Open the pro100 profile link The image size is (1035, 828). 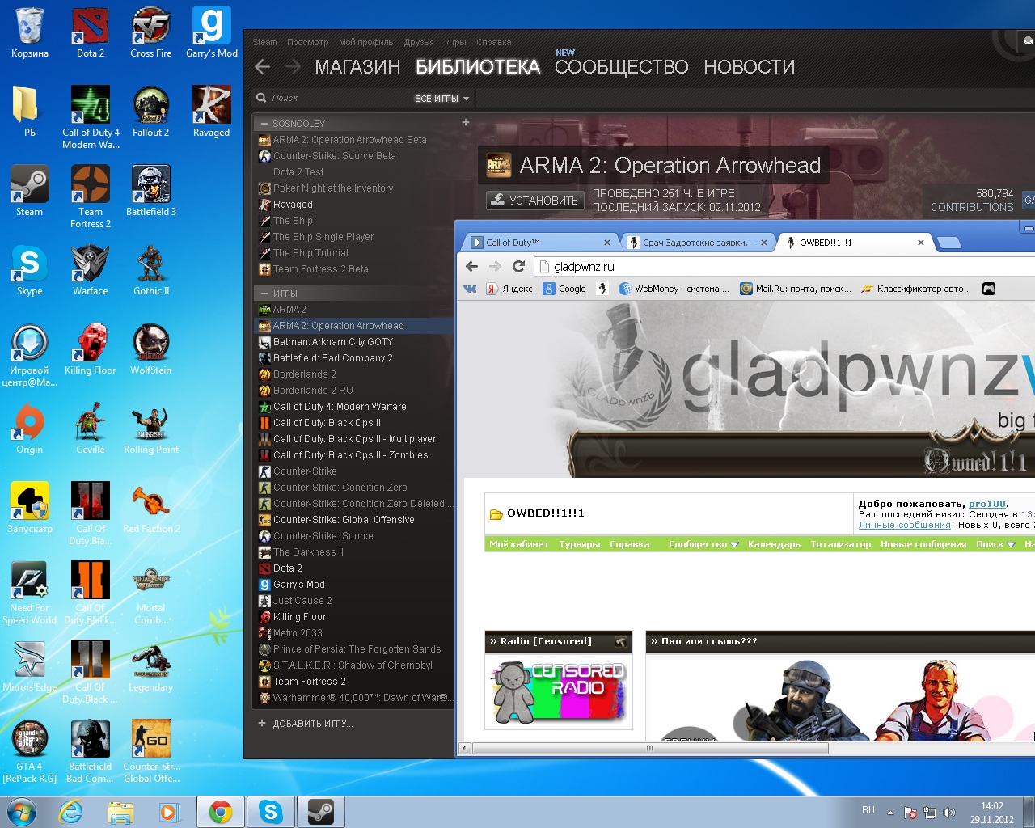986,504
